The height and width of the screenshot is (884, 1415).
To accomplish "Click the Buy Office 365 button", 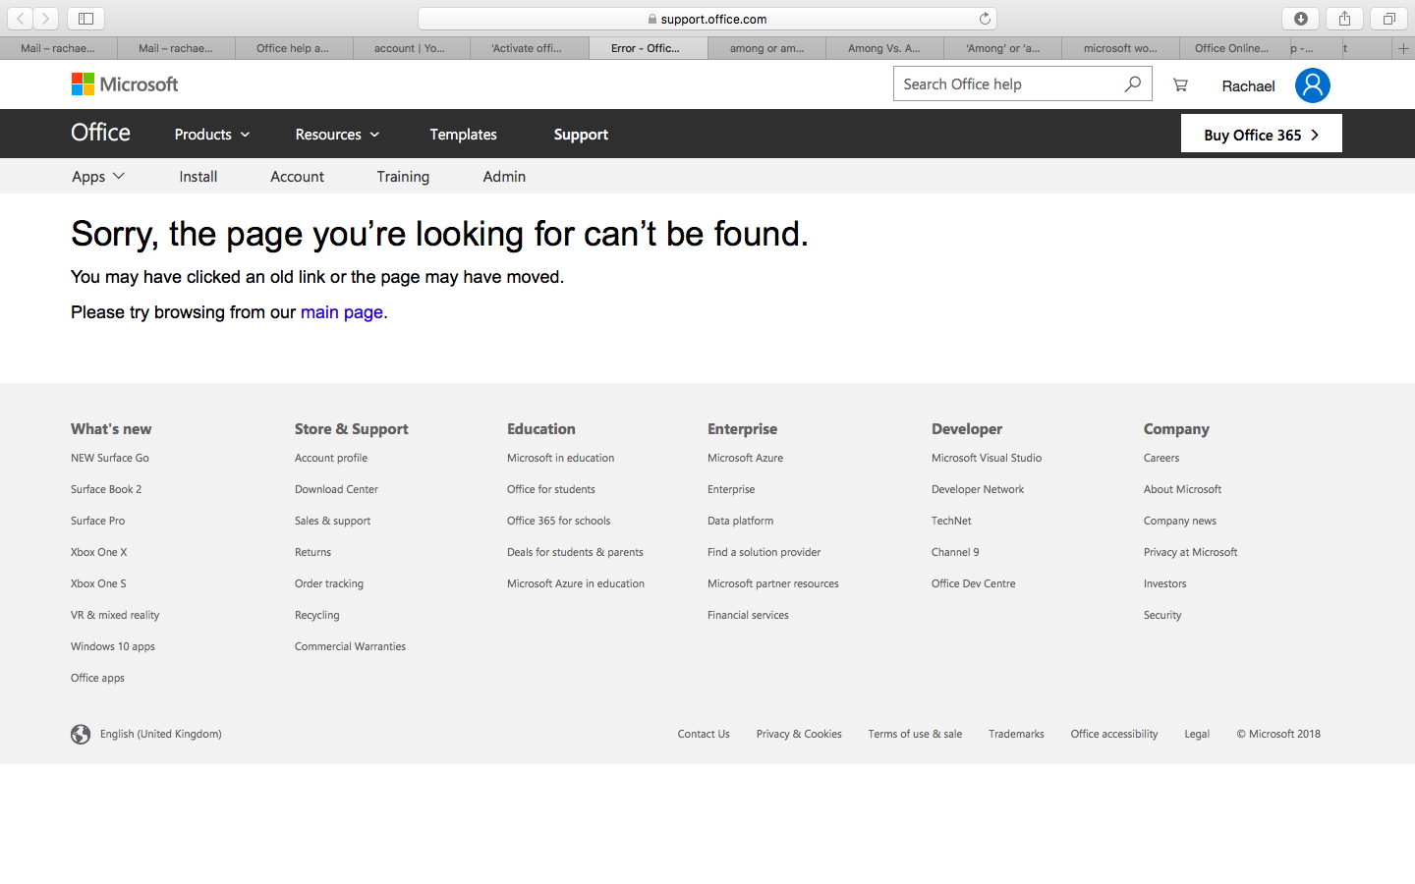I will (1261, 135).
